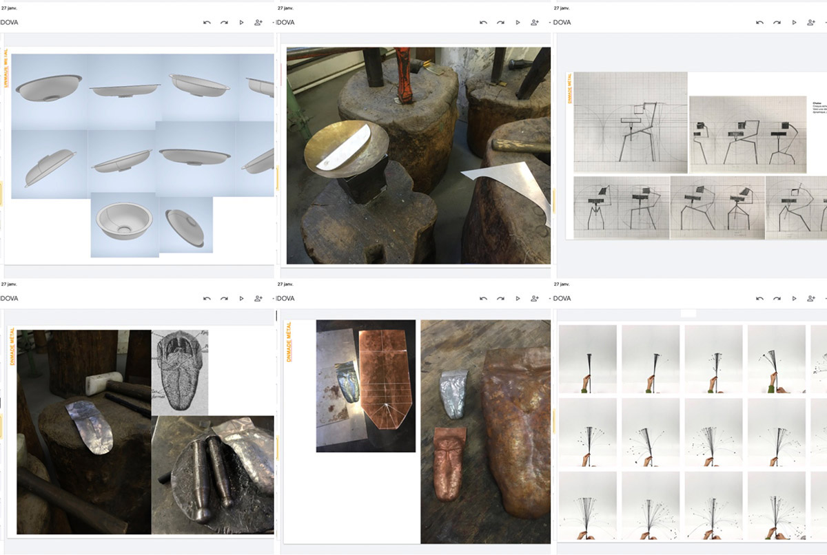Select the engraved tongue anatomy illustration
The image size is (827, 555).
(180, 372)
